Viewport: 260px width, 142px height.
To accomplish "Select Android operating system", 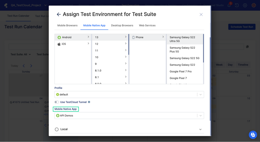I will point(67,37).
